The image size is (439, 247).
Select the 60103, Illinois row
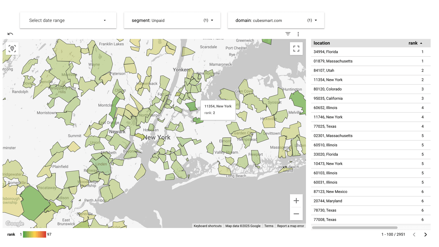click(x=371, y=173)
